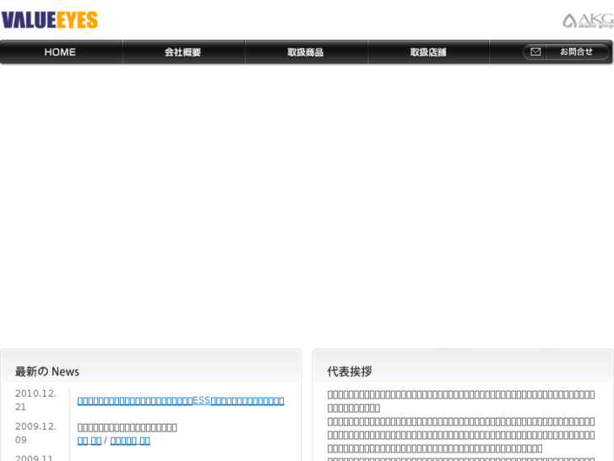Open the 会社概要 menu item
Image resolution: width=614 pixels, height=461 pixels.
(183, 52)
